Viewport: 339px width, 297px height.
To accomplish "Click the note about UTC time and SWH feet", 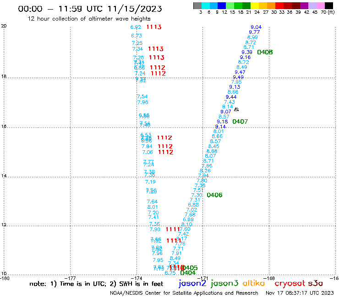I will click(x=96, y=284).
